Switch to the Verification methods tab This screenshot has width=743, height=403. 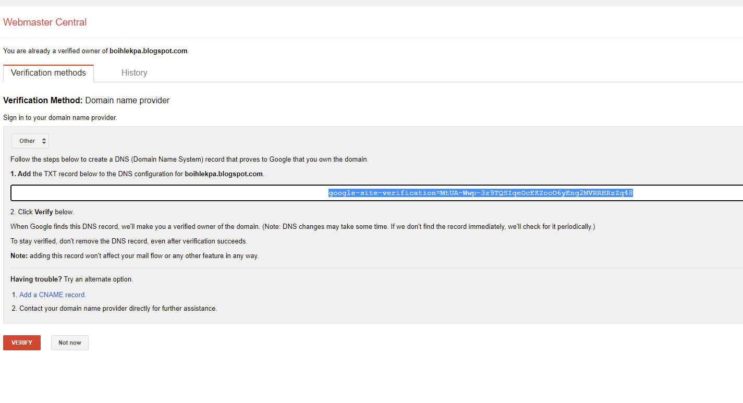point(48,73)
